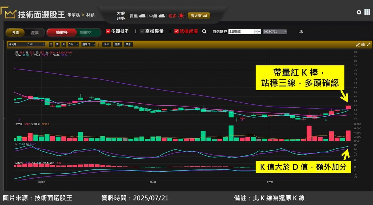Switch to 鎖做多 mode
373x205 pixels.
coord(62,32)
